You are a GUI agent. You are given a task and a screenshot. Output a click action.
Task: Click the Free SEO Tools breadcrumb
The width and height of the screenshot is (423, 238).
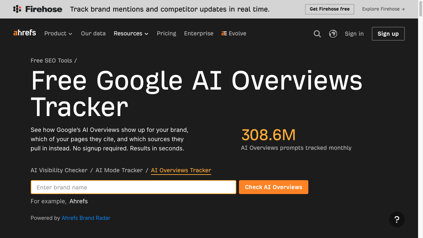click(51, 60)
